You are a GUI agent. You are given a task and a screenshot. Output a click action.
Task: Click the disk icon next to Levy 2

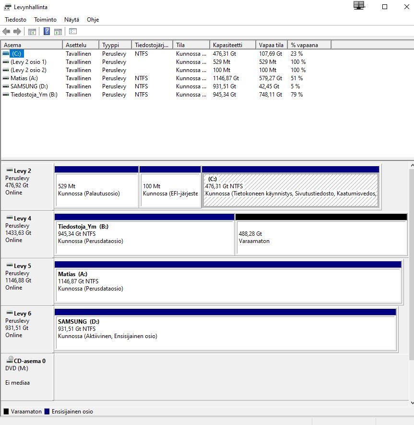pyautogui.click(x=10, y=170)
